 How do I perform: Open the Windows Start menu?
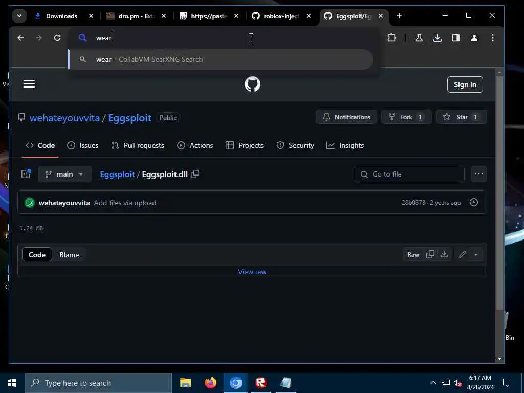pos(12,383)
